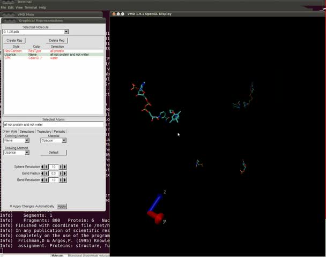This screenshot has width=326, height=257.
Task: Toggle Apply Changes Automatically checkbox
Action: [11, 206]
